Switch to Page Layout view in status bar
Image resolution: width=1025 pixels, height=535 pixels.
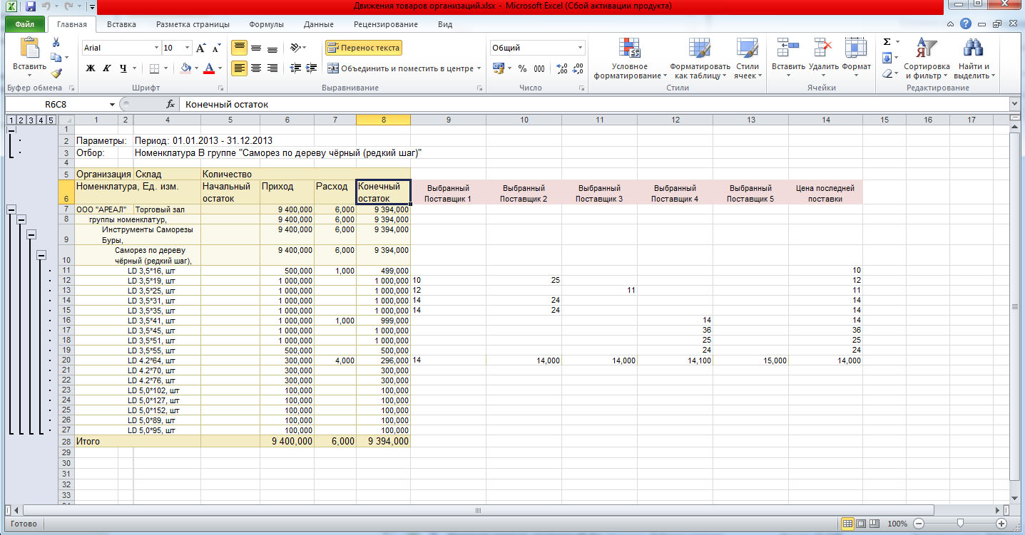[862, 524]
